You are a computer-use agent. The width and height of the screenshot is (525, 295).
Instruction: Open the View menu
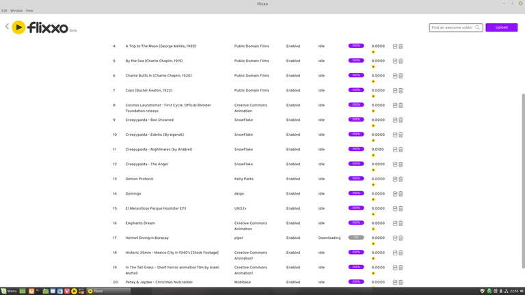pyautogui.click(x=29, y=11)
